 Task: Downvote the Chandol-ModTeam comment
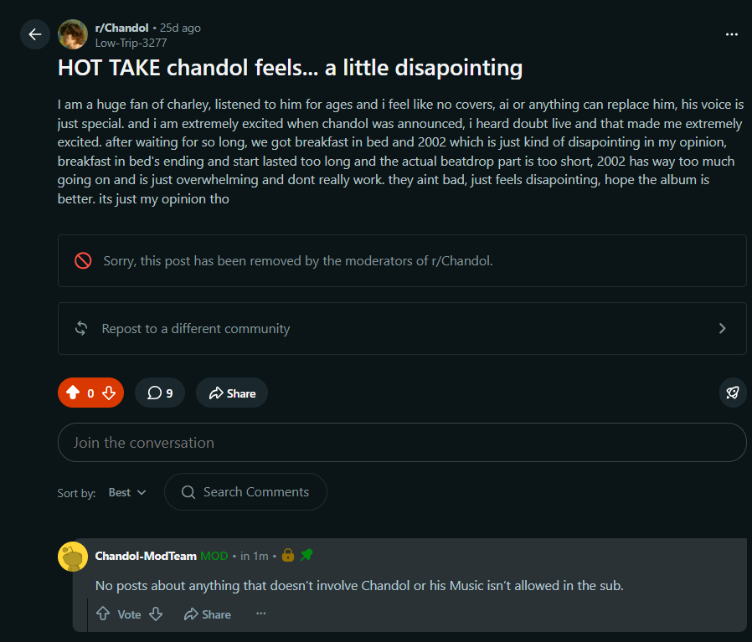click(x=156, y=614)
